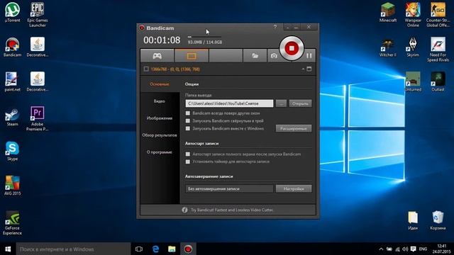Open the Windows Start menu

(8, 249)
